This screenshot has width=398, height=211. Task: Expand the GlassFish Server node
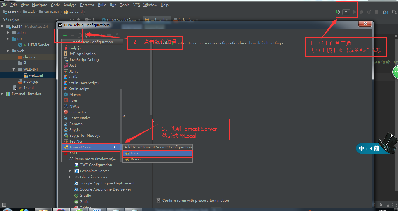[x=70, y=177]
